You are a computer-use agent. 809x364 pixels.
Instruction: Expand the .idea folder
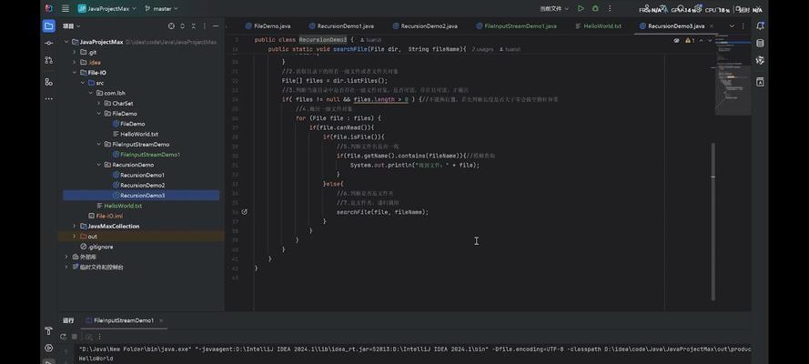[x=75, y=63]
